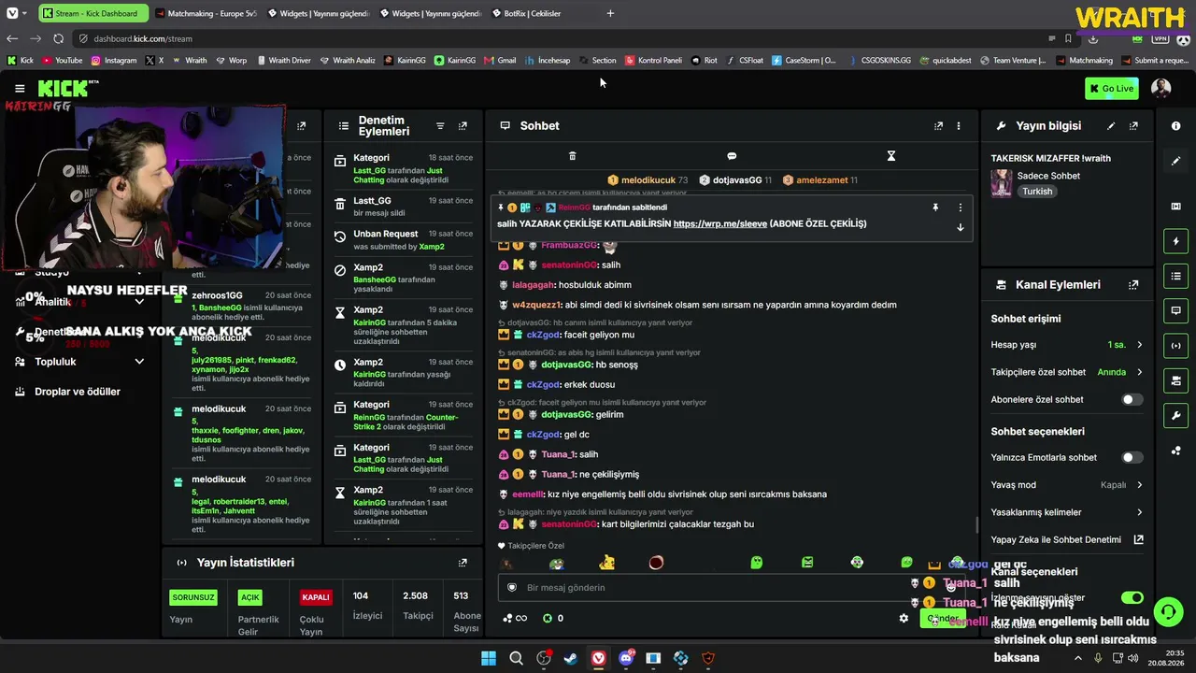1196x673 pixels.
Task: Click the Unban Request moderation entry
Action: (405, 240)
